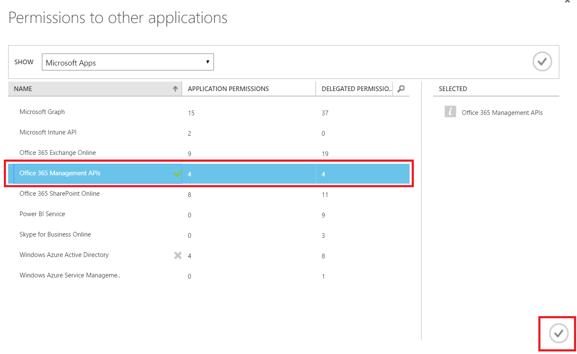Image resolution: width=577 pixels, height=354 pixels.
Task: Select the Power BI Service row
Action: tap(209, 214)
